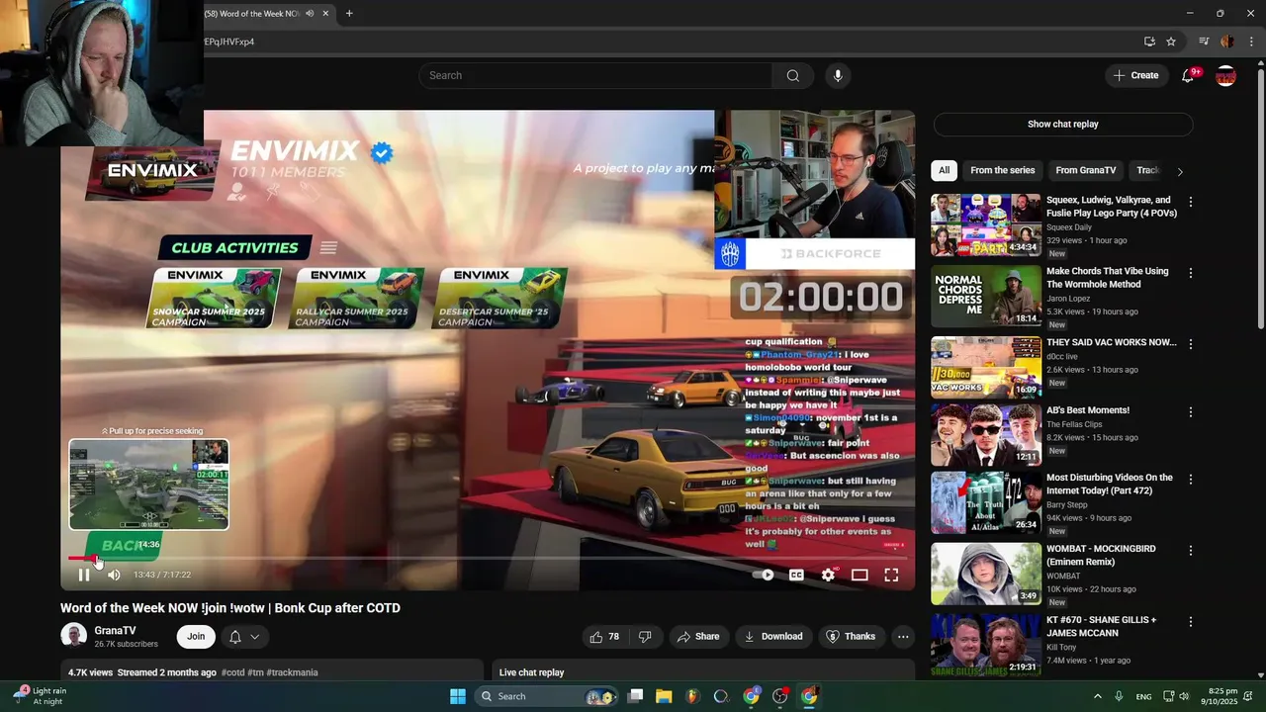This screenshot has width=1266, height=712.
Task: Turn on closed captions with the CC button
Action: coord(796,575)
